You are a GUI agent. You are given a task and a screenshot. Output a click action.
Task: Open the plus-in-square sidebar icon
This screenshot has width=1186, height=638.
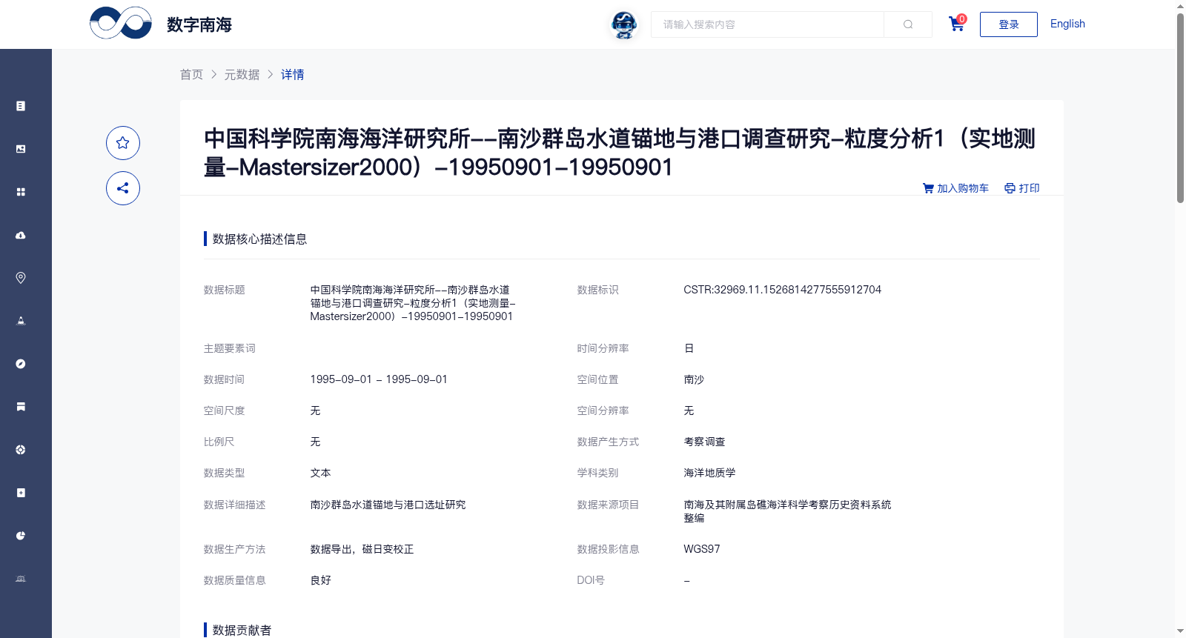(21, 493)
